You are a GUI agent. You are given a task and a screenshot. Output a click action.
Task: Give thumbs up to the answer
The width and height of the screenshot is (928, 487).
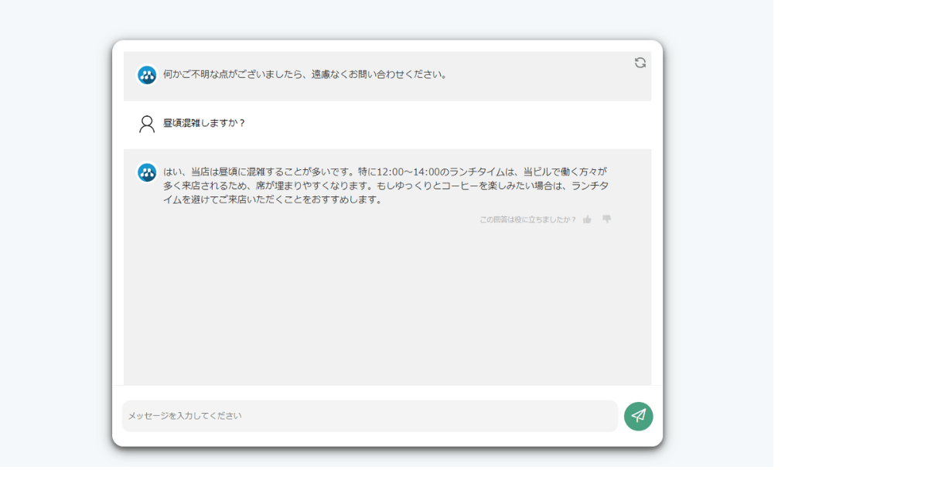click(587, 220)
